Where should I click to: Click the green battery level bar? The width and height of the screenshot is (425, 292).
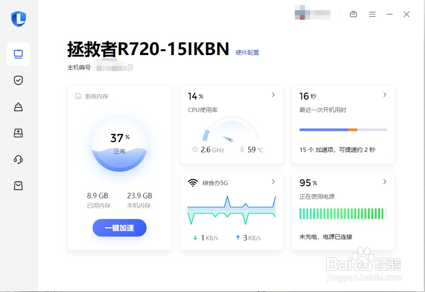342,214
